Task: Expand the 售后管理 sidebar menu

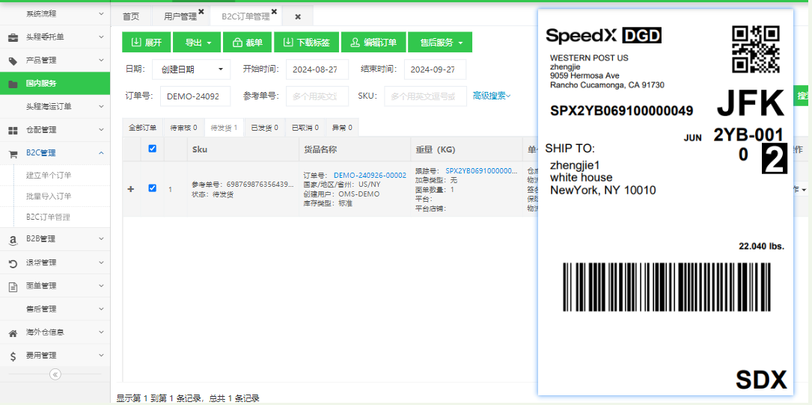Action: [x=102, y=309]
